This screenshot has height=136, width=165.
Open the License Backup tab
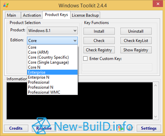pos(85,15)
